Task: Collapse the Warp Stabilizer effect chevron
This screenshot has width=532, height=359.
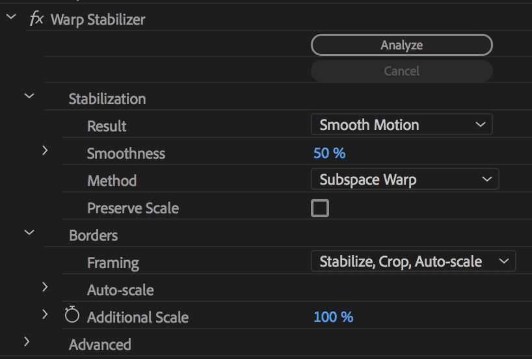Action: pos(10,18)
